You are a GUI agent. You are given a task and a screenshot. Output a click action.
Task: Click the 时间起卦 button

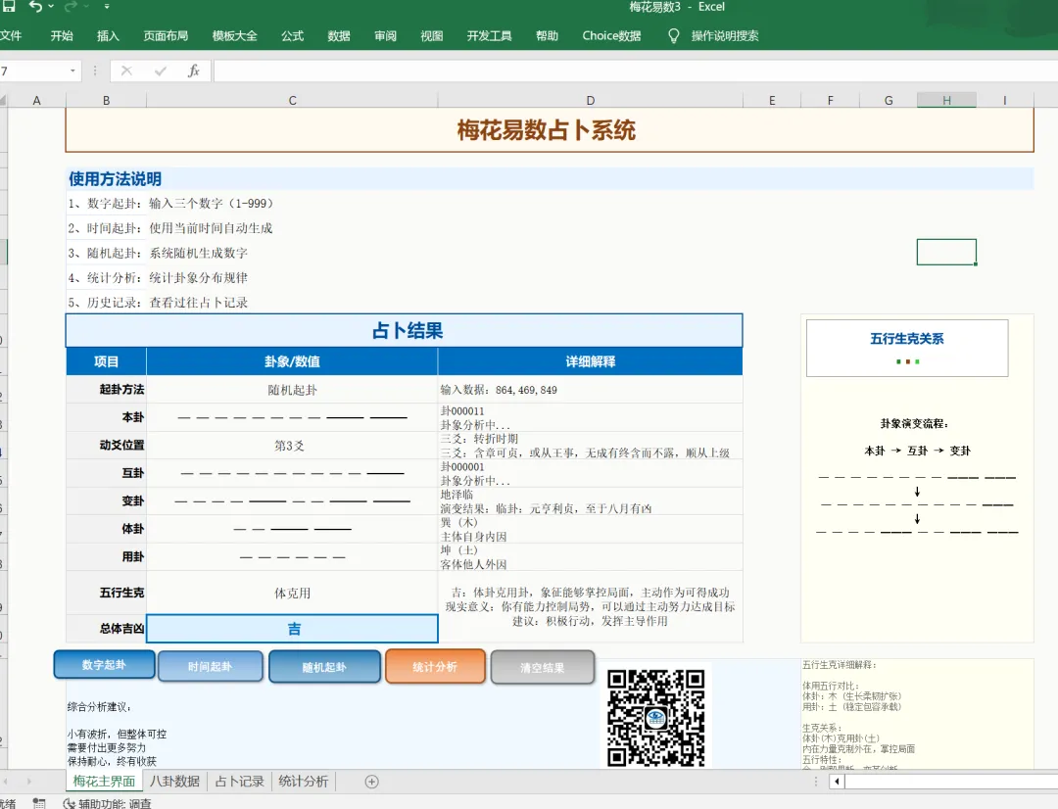[x=210, y=667]
